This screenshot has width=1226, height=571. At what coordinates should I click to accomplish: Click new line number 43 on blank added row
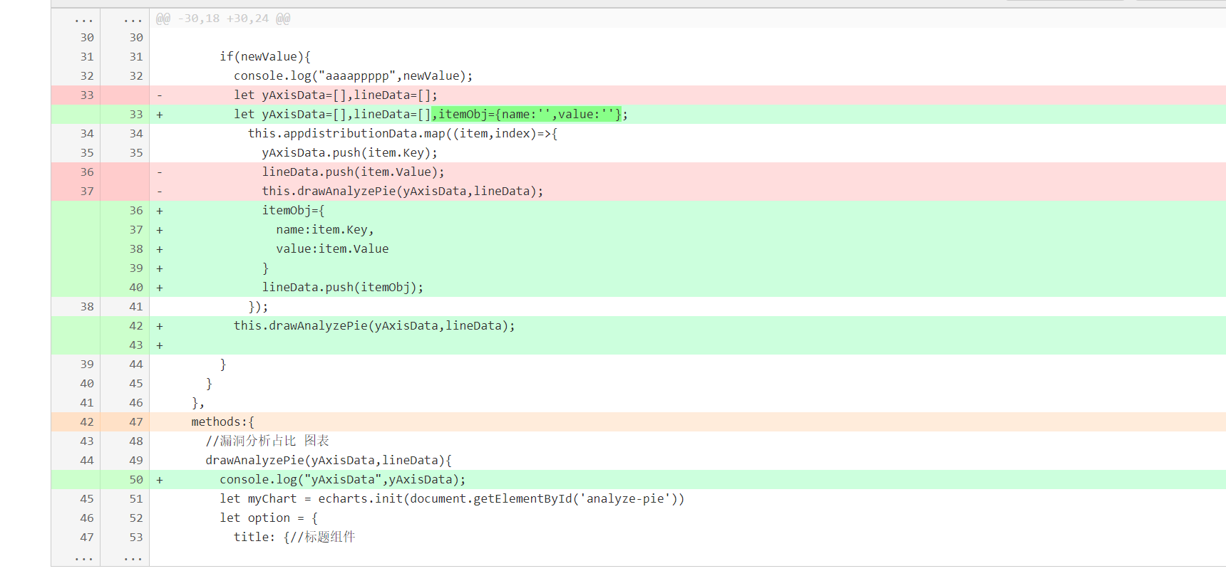coord(136,345)
